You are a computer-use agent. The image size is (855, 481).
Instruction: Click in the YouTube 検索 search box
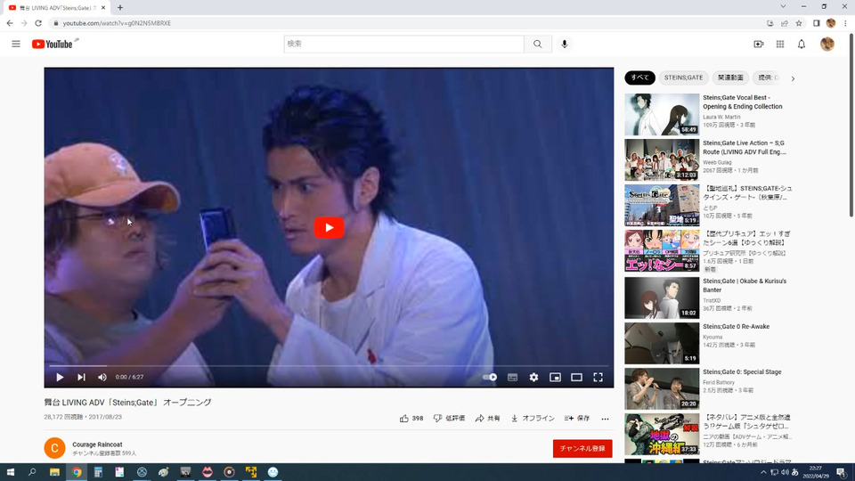tap(403, 45)
